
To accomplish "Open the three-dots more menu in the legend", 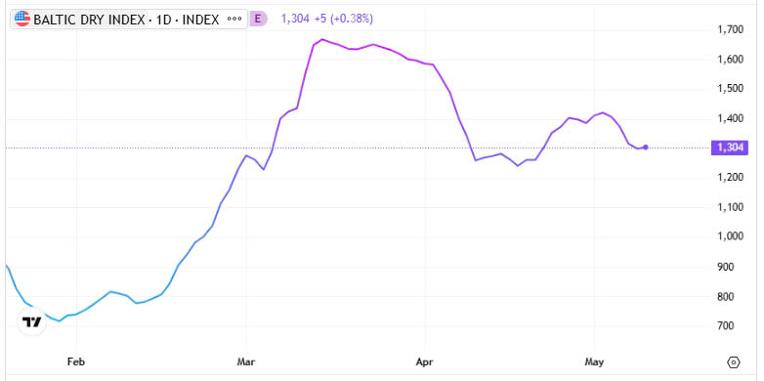I will coord(234,20).
